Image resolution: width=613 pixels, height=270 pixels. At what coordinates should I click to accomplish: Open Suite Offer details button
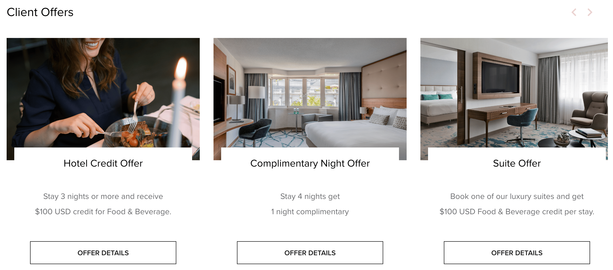point(517,253)
